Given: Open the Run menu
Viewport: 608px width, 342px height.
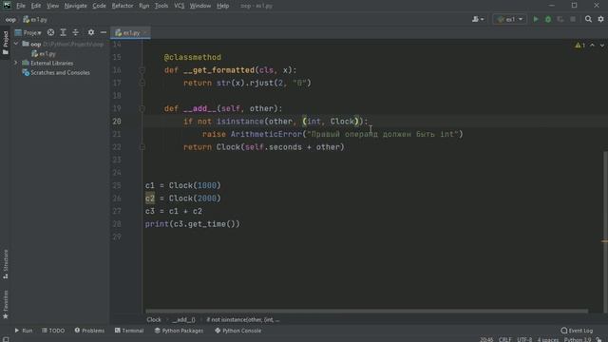Looking at the screenshot, I should (x=143, y=6).
